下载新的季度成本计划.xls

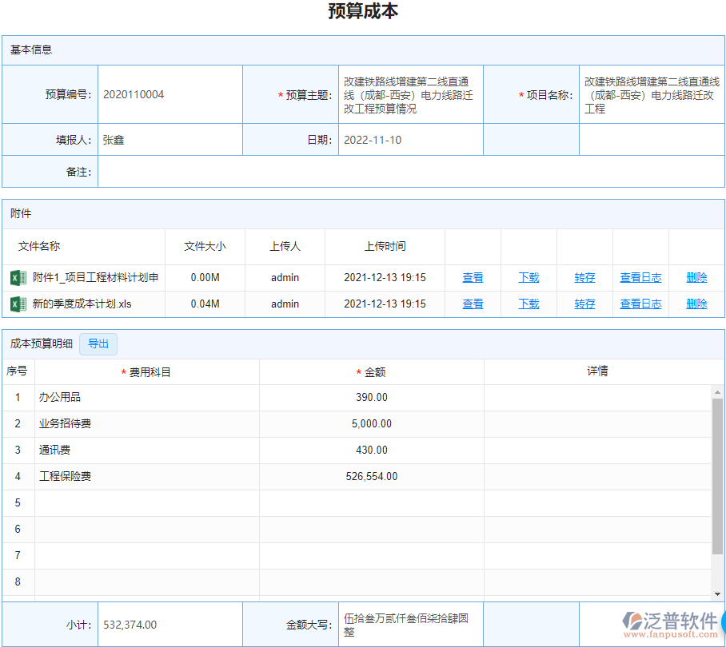(529, 304)
